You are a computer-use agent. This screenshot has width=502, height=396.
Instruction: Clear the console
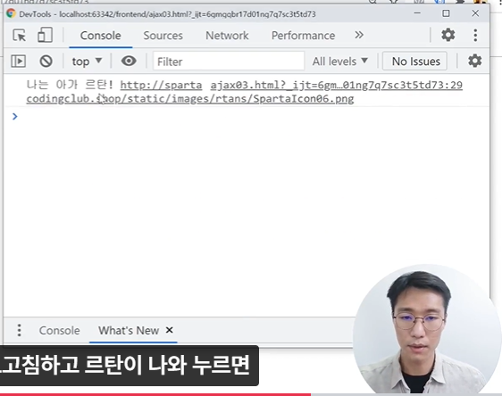[46, 61]
